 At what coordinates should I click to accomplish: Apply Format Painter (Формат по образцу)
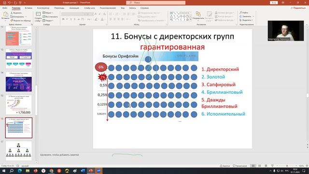(x=20, y=20)
